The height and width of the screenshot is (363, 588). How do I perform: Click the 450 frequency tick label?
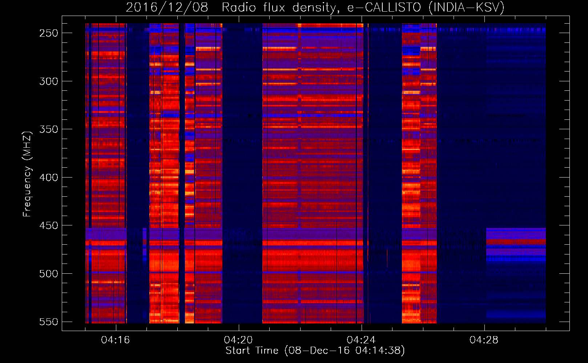[49, 225]
